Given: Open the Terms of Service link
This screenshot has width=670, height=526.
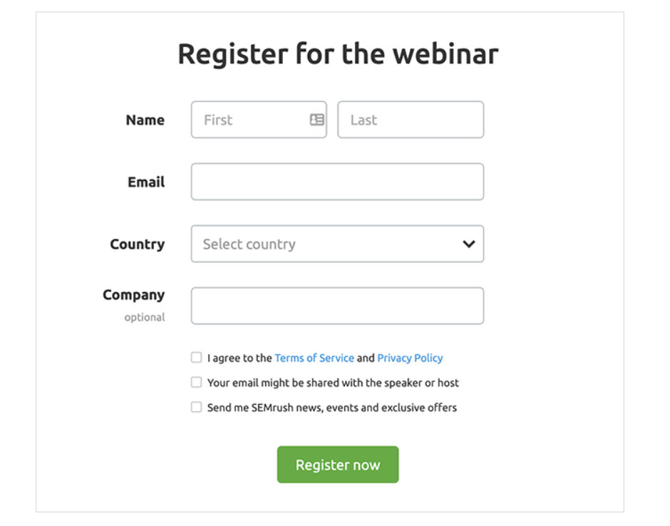Looking at the screenshot, I should [314, 358].
